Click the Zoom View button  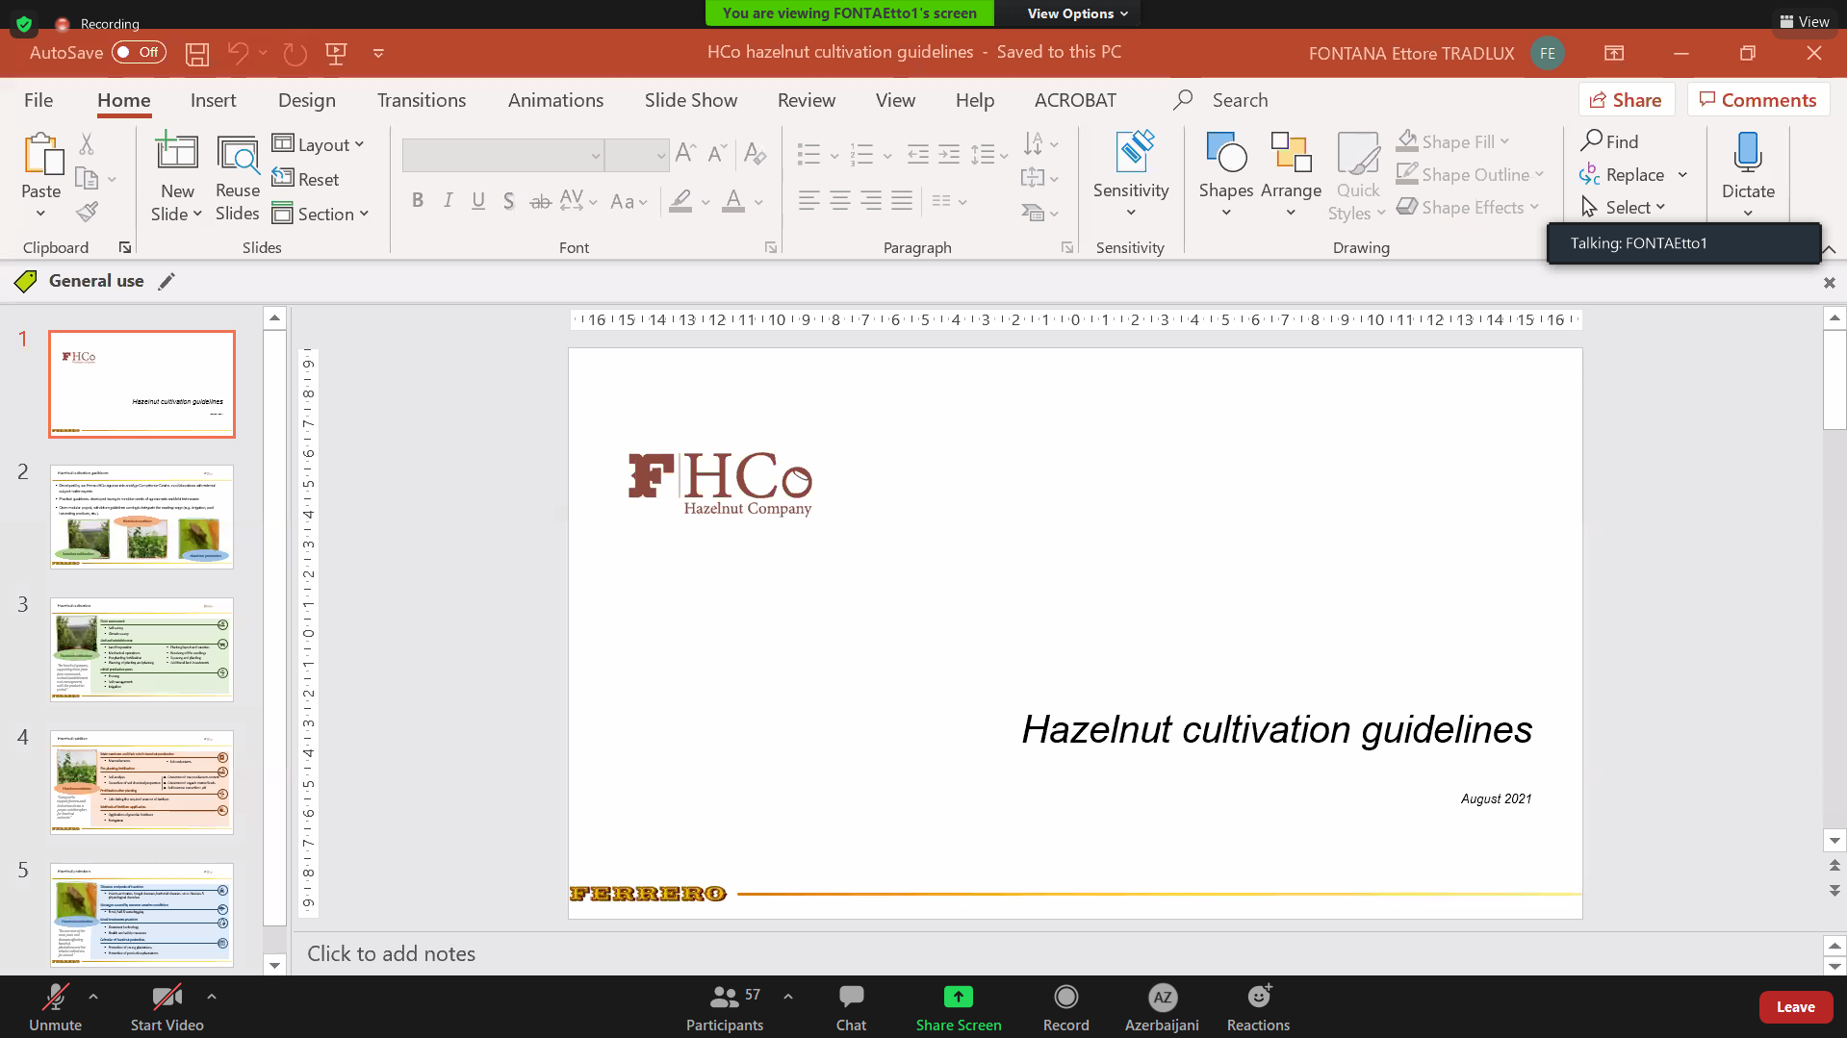(1805, 21)
